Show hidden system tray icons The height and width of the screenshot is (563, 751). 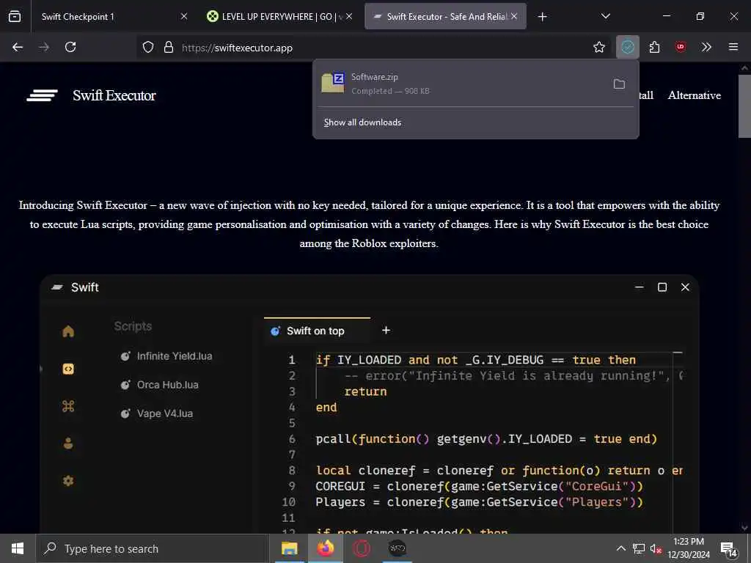(x=620, y=548)
